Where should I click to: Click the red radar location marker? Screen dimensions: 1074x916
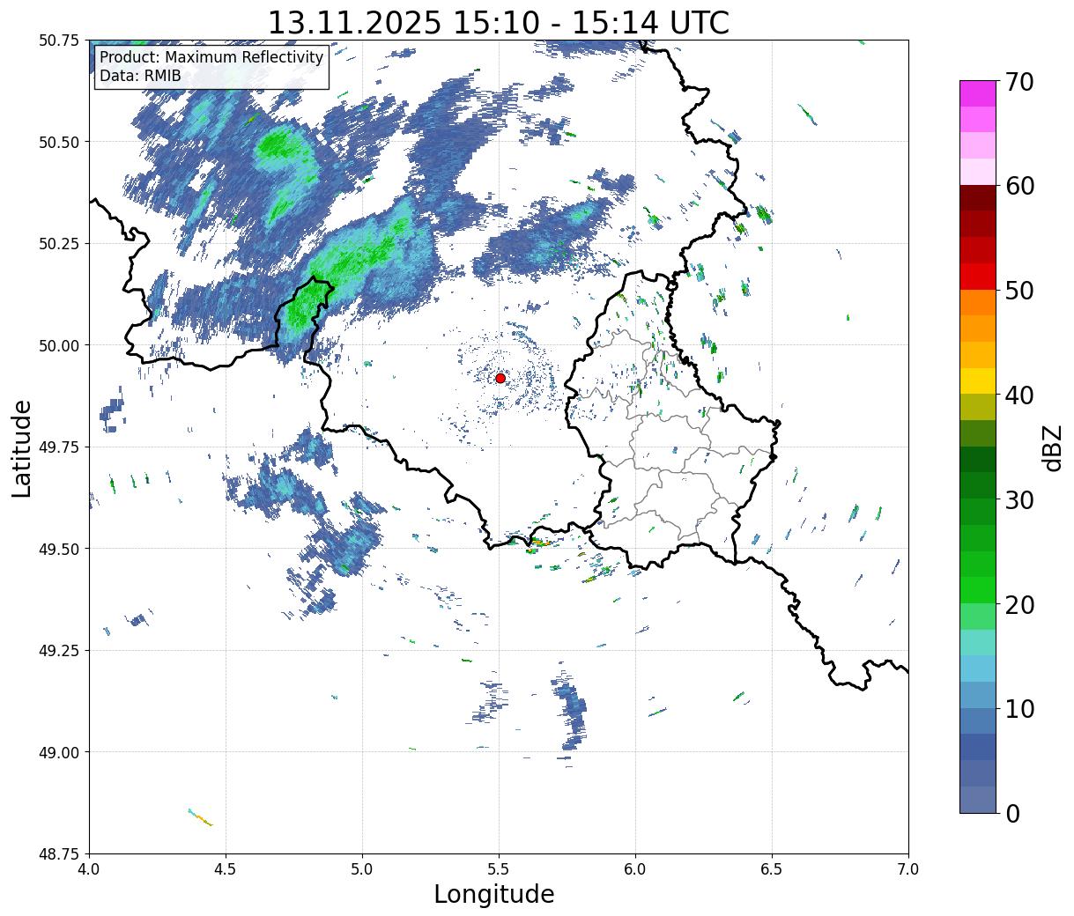pyautogui.click(x=500, y=378)
